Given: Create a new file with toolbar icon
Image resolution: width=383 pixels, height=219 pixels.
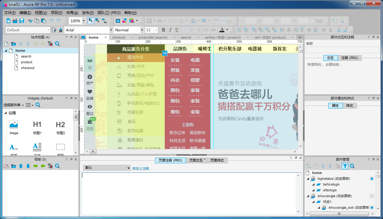Looking at the screenshot, I should 8,21.
